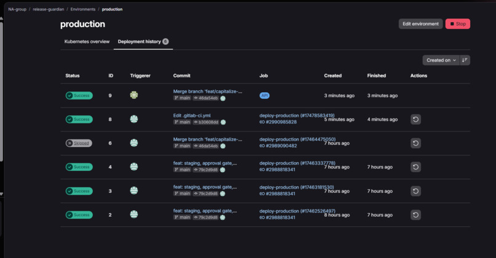Open pipeline #2989090482
This screenshot has height=258, width=496.
[278, 146]
